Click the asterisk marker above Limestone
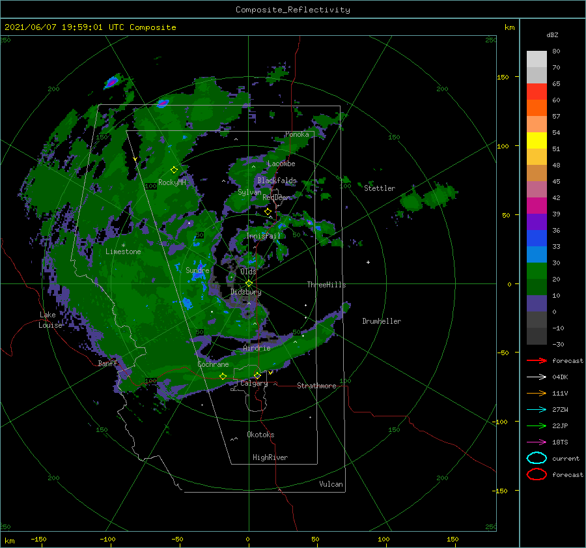The image size is (586, 548). click(123, 246)
